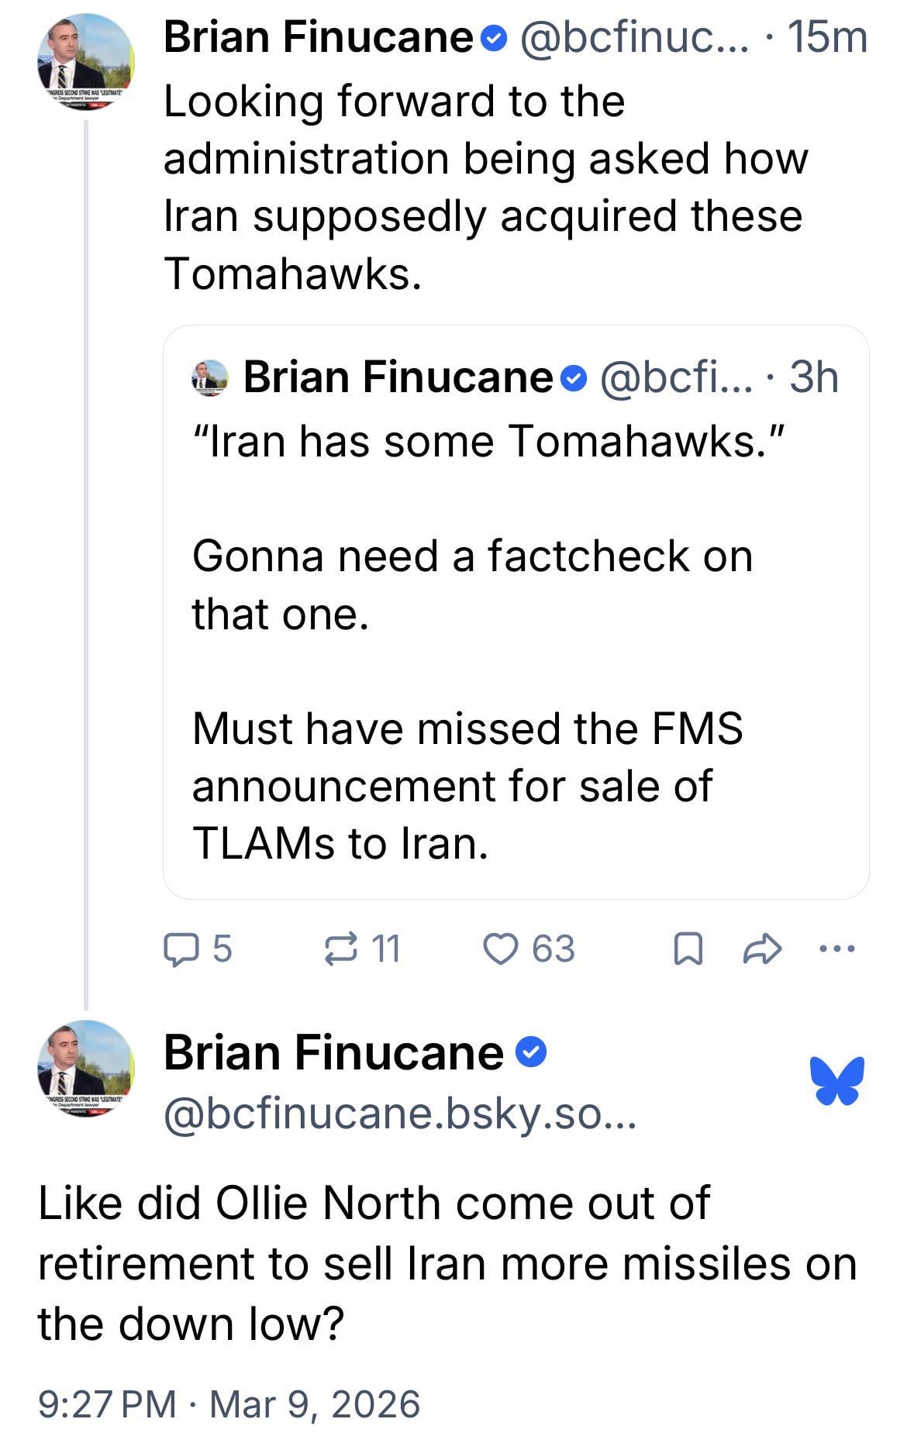Screen dimensions: 907x1443
Task: Open the "Looking forward to the administration" post text
Action: (x=485, y=187)
